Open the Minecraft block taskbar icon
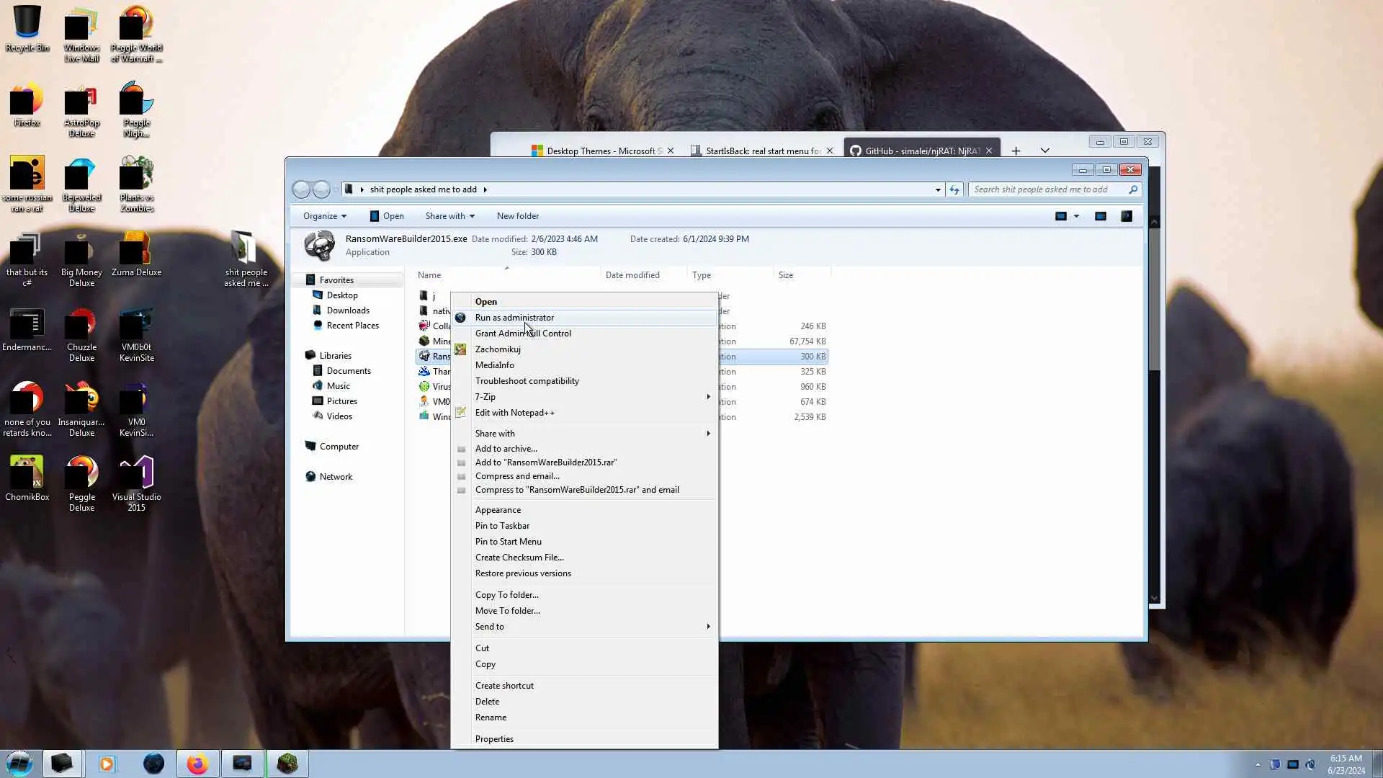The width and height of the screenshot is (1383, 778). pos(287,764)
